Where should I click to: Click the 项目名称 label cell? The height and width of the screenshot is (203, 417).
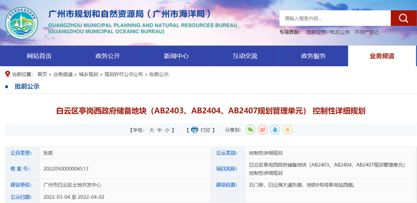tap(228, 169)
